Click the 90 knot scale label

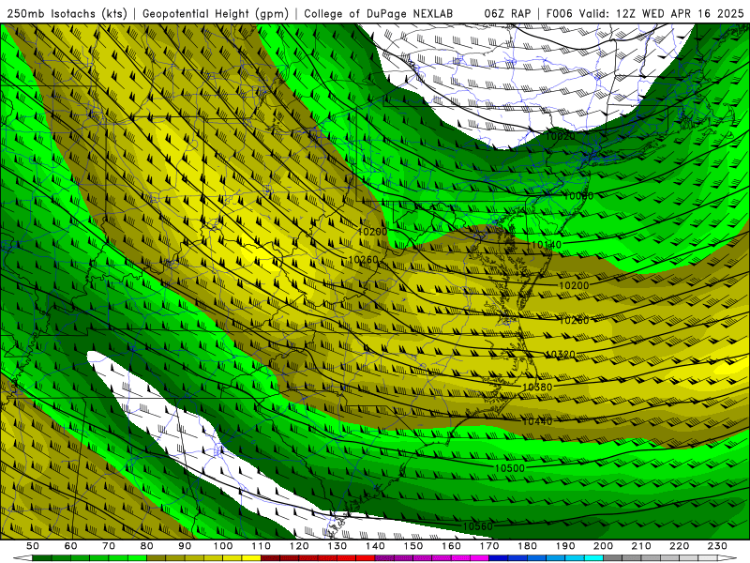tap(185, 546)
